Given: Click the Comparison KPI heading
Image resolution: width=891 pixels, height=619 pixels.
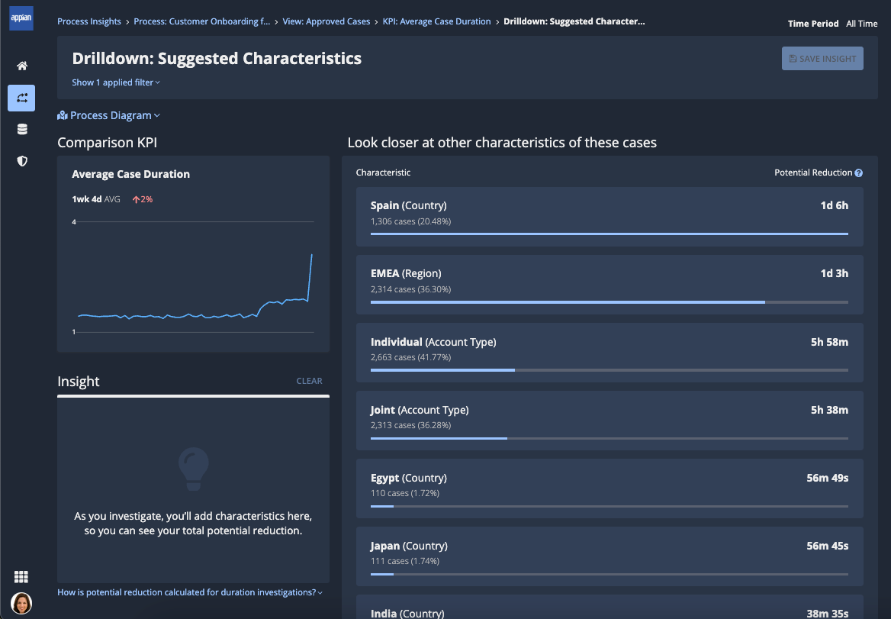Looking at the screenshot, I should click(x=108, y=143).
